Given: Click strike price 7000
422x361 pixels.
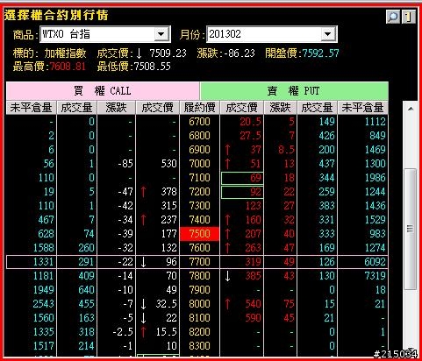Looking at the screenshot, I should [x=199, y=164].
